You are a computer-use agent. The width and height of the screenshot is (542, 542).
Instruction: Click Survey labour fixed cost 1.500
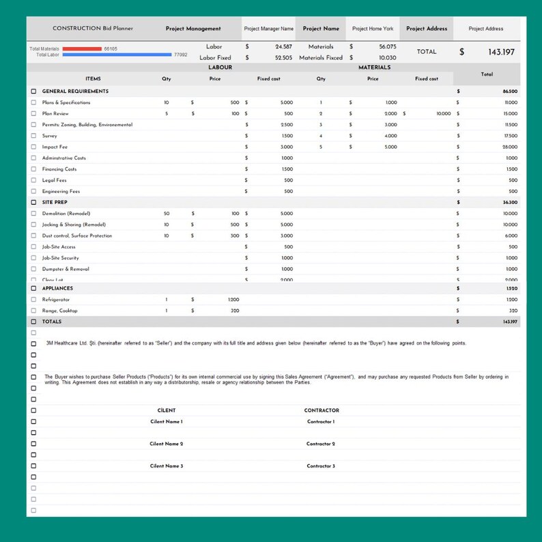click(287, 135)
